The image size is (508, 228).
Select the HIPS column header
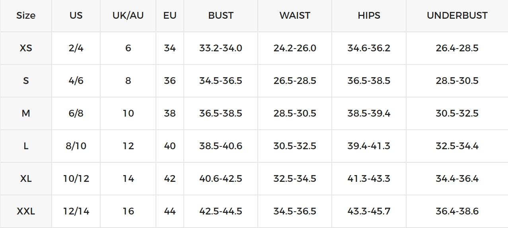[x=369, y=16]
